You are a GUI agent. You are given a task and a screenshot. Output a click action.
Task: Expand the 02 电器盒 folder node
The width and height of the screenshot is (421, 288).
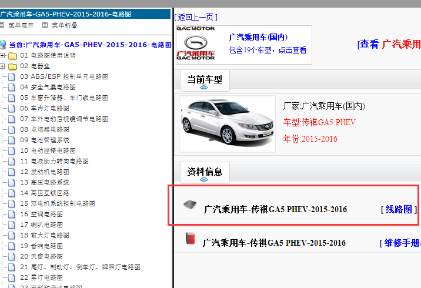point(2,66)
